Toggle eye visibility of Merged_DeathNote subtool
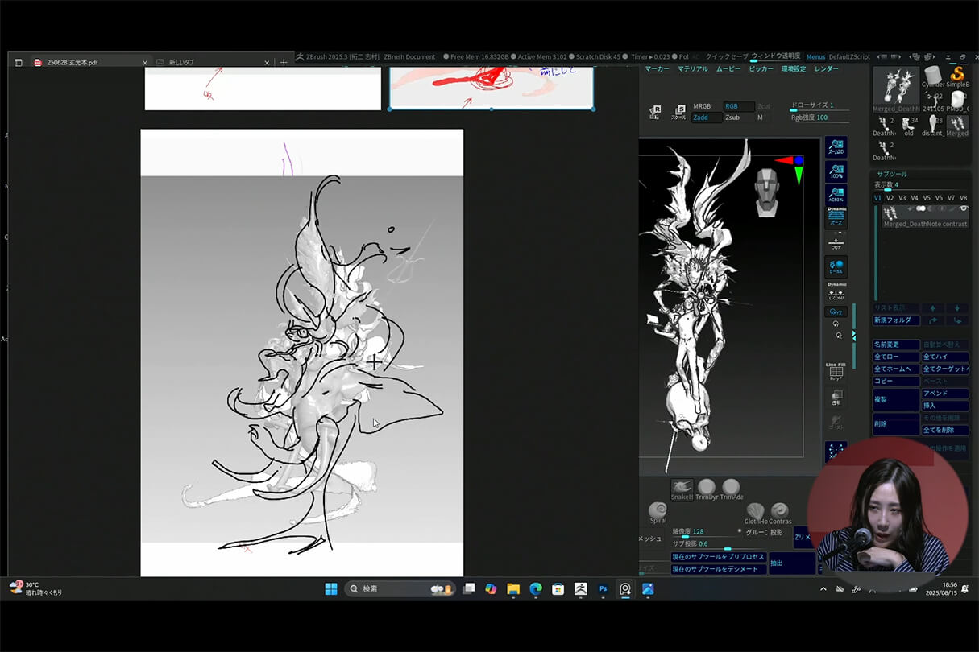The image size is (979, 652). point(964,208)
